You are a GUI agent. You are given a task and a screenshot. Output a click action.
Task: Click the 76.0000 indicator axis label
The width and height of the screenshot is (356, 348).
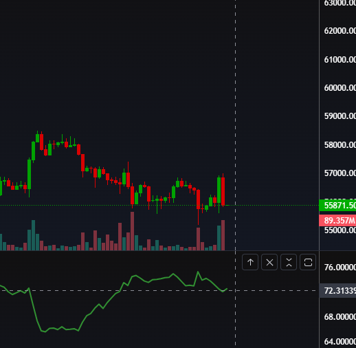340,268
